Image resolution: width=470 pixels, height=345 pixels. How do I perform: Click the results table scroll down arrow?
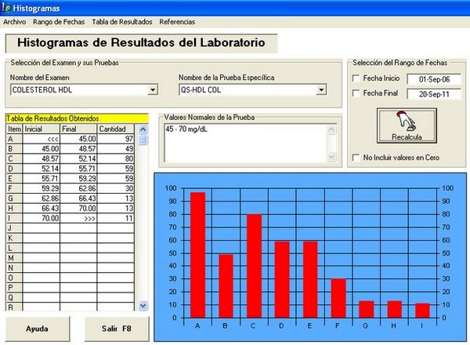pos(143,305)
